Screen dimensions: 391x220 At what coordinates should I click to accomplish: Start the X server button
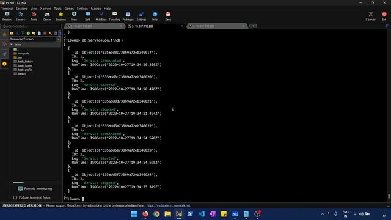point(371,16)
